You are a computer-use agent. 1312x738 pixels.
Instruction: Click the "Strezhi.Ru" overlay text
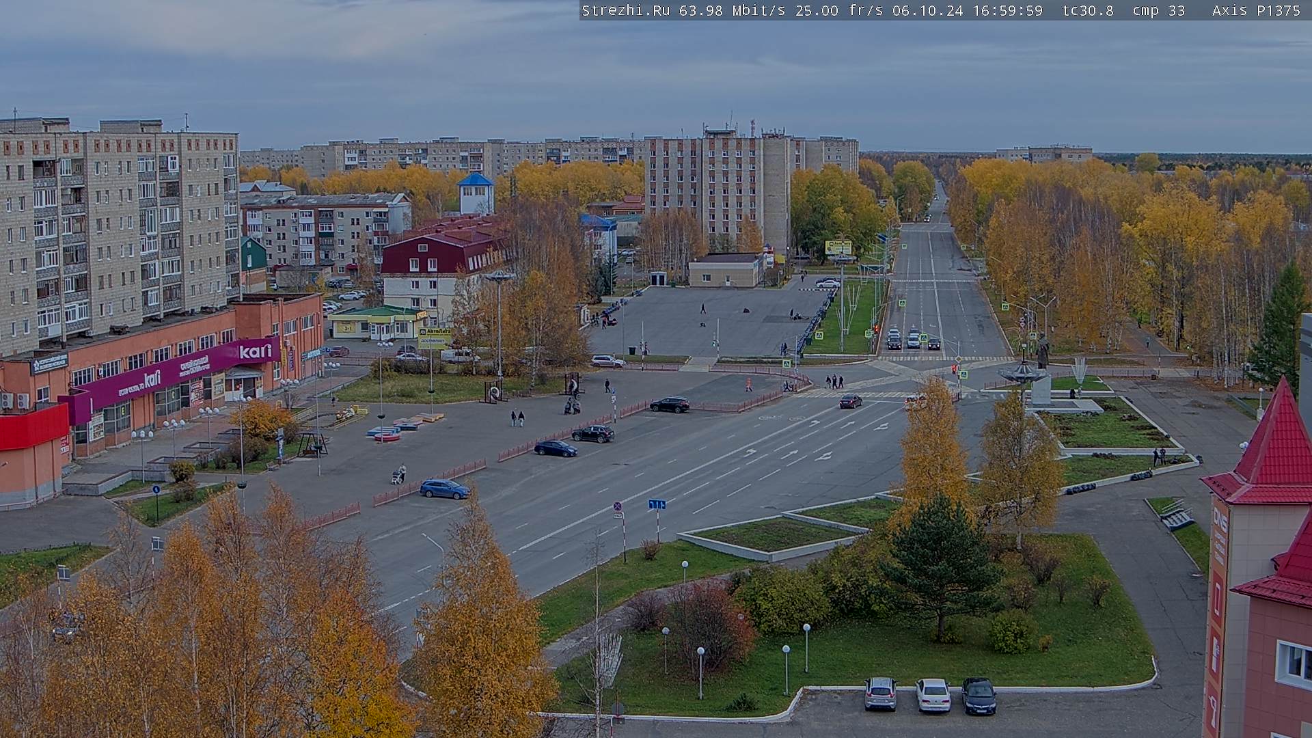click(x=626, y=10)
